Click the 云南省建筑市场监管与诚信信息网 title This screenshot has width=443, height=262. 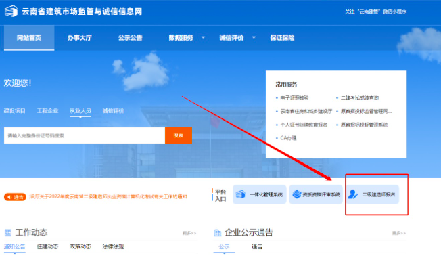click(82, 12)
